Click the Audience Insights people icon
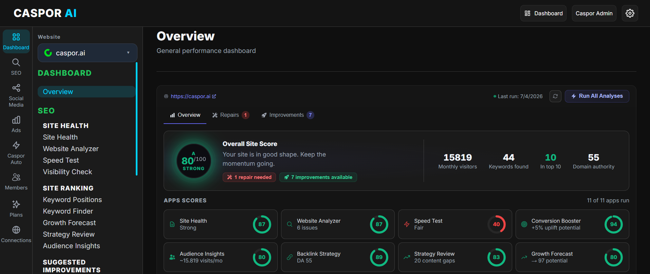Image resolution: width=650 pixels, height=274 pixels. pos(172,257)
